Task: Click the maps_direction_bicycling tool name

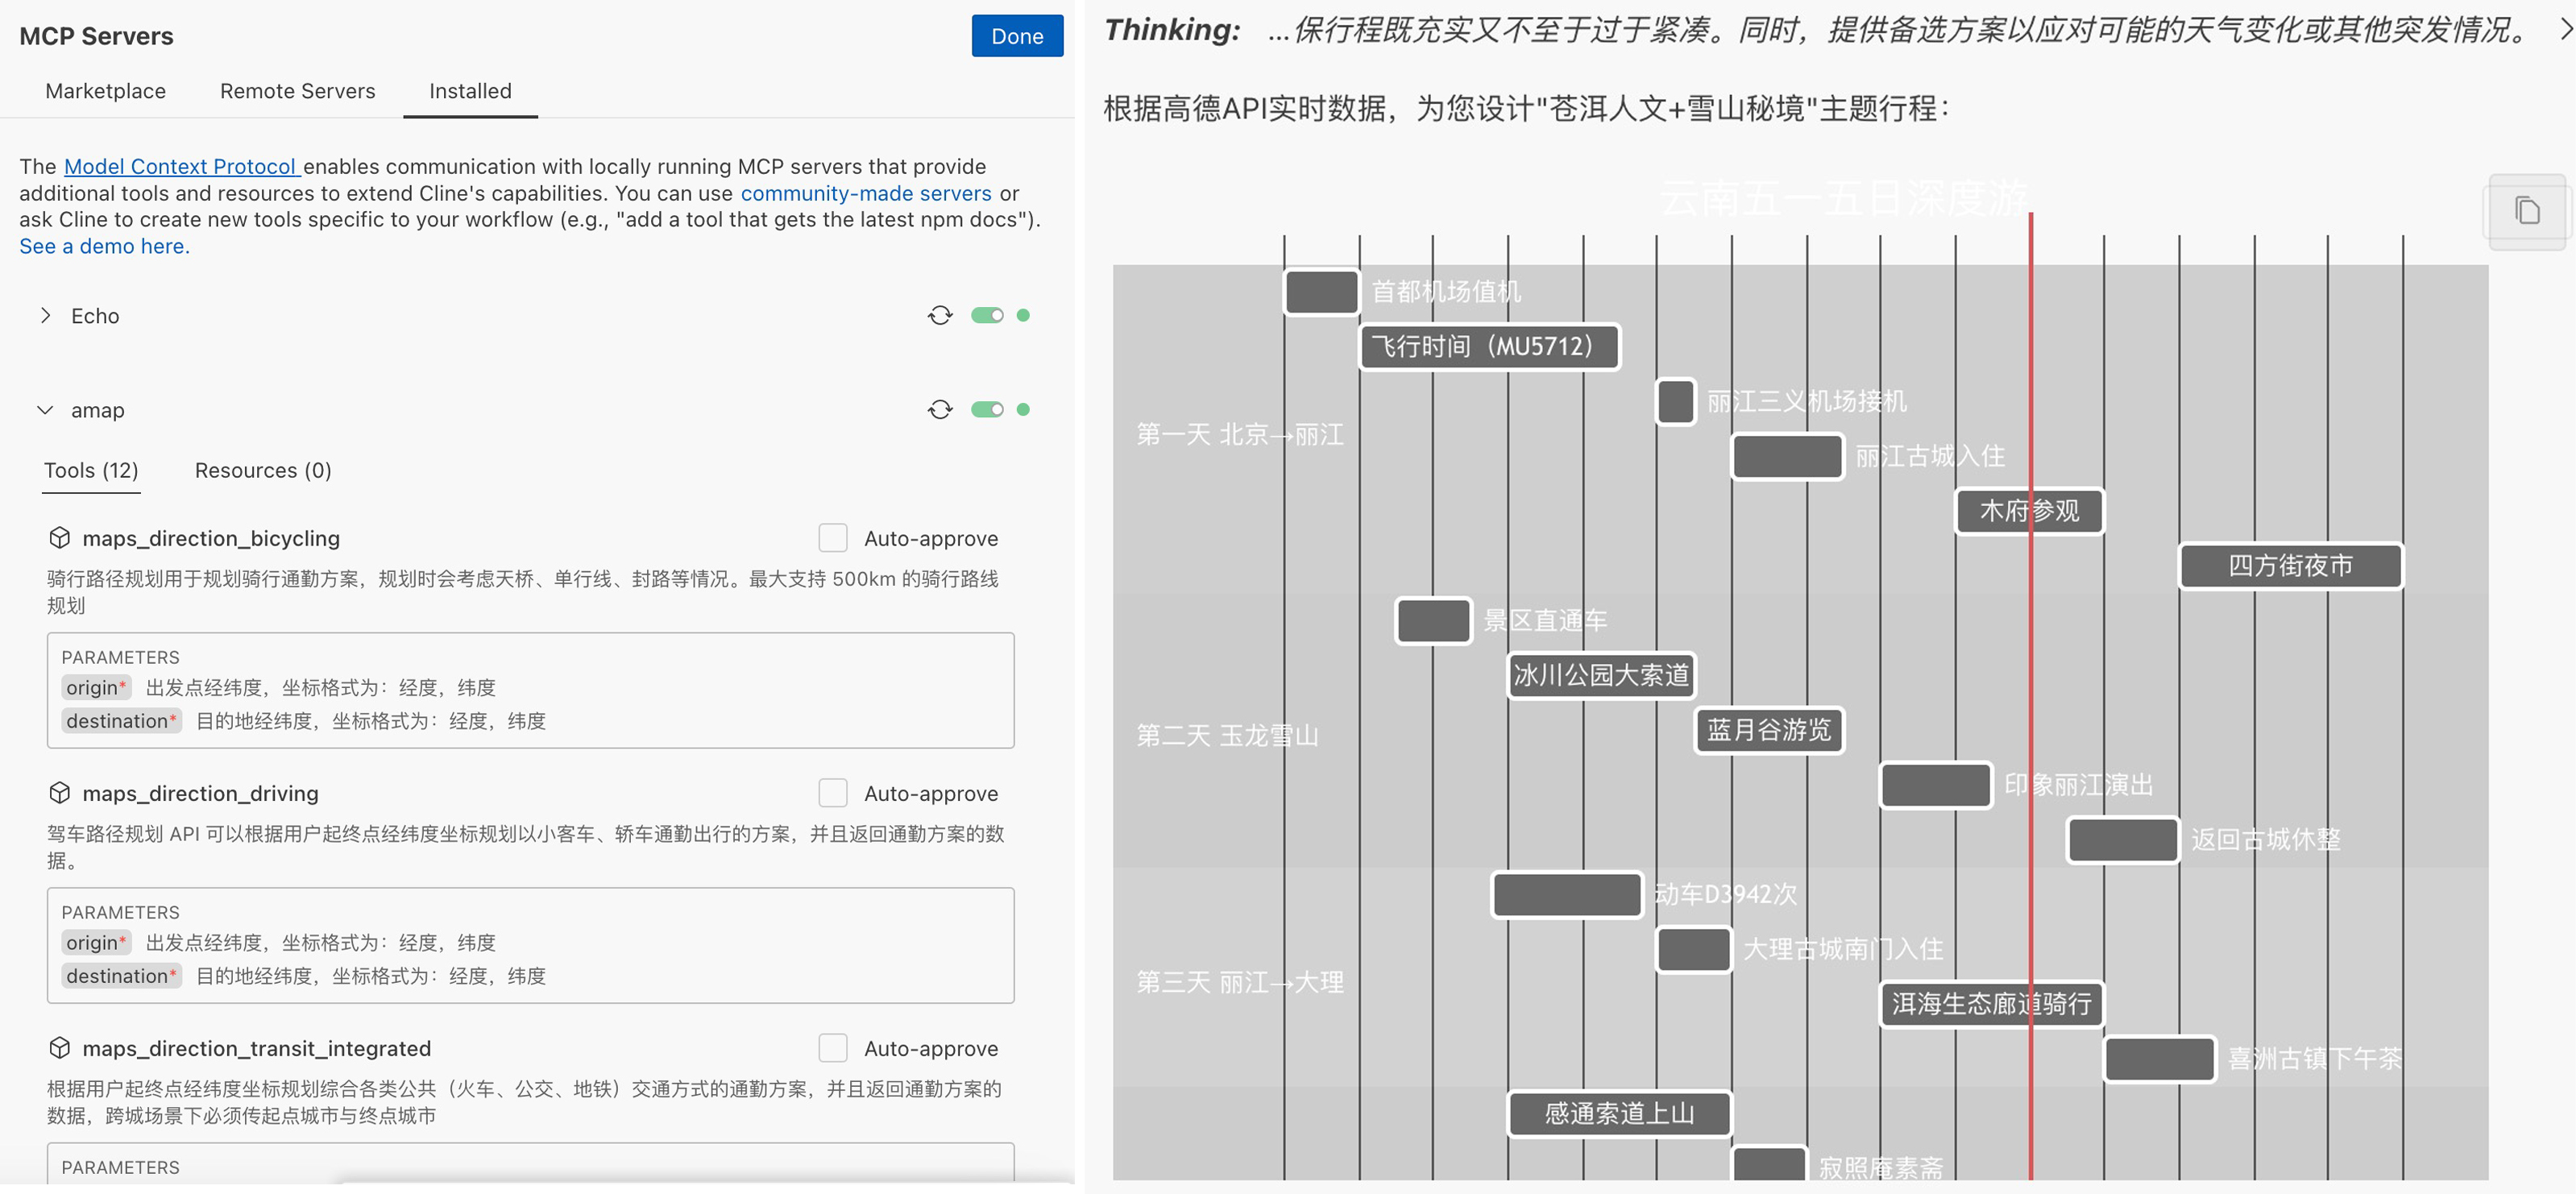Action: point(211,538)
